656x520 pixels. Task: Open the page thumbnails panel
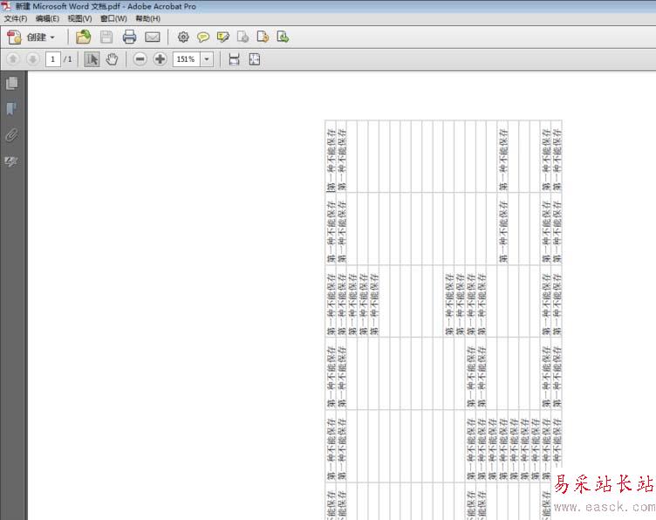[x=12, y=83]
